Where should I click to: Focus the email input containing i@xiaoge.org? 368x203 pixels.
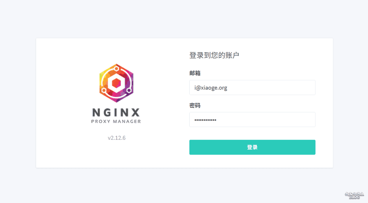pos(252,87)
